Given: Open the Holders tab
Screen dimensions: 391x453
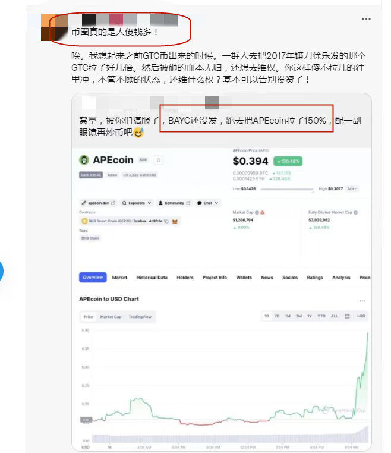Looking at the screenshot, I should point(185,278).
